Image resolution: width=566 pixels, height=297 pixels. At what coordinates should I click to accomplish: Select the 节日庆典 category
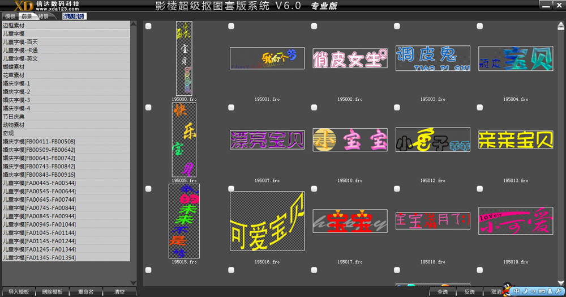[66, 117]
